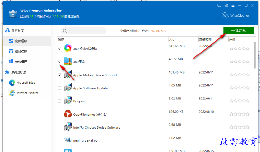Open the feedback chat icon in title bar
The width and height of the screenshot is (260, 152).
(219, 5)
